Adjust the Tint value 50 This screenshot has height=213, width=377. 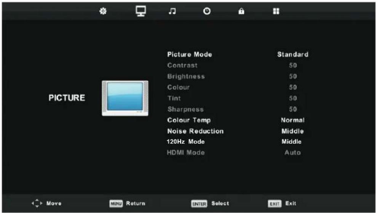tap(293, 98)
